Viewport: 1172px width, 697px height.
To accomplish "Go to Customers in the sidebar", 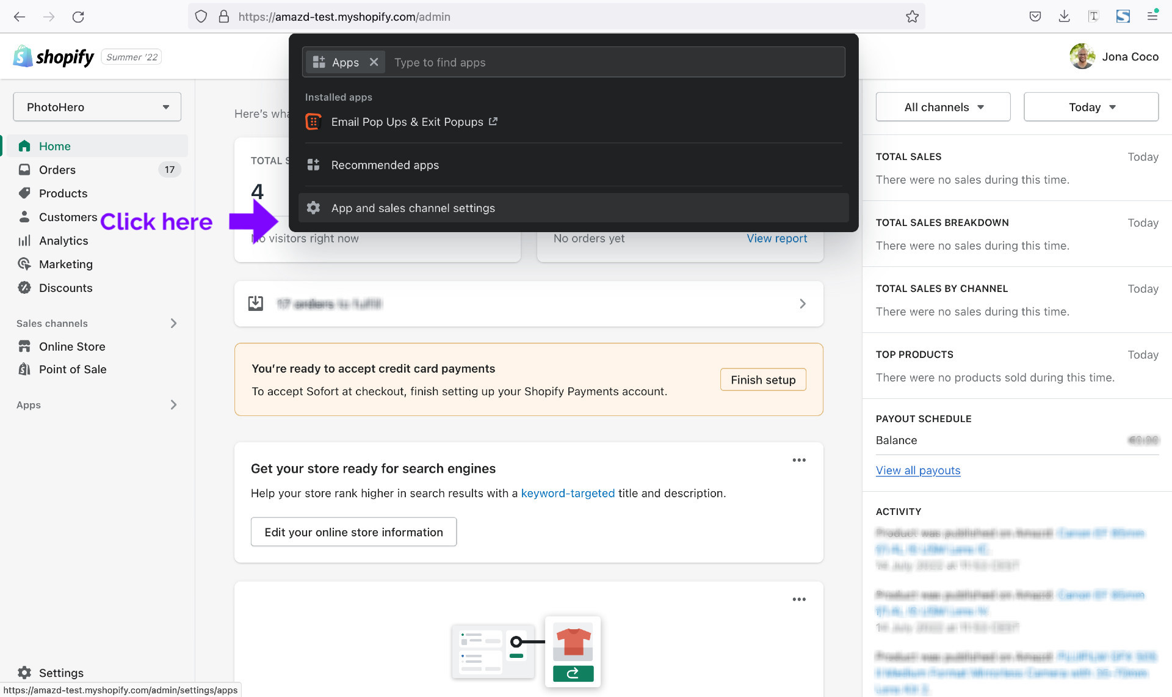I will (68, 217).
